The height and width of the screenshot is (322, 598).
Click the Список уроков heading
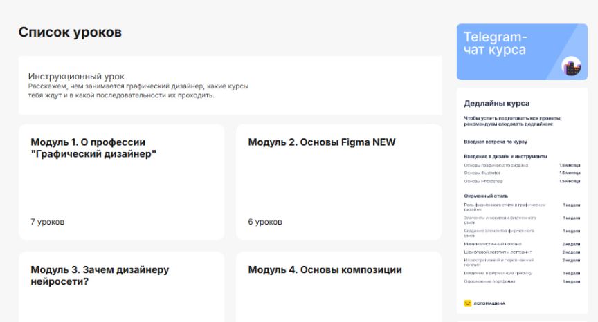[x=69, y=32]
